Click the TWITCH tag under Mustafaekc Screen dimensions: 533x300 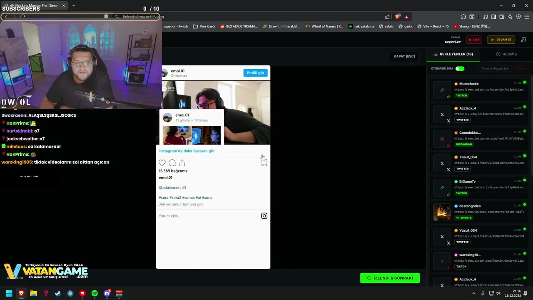[x=461, y=95]
